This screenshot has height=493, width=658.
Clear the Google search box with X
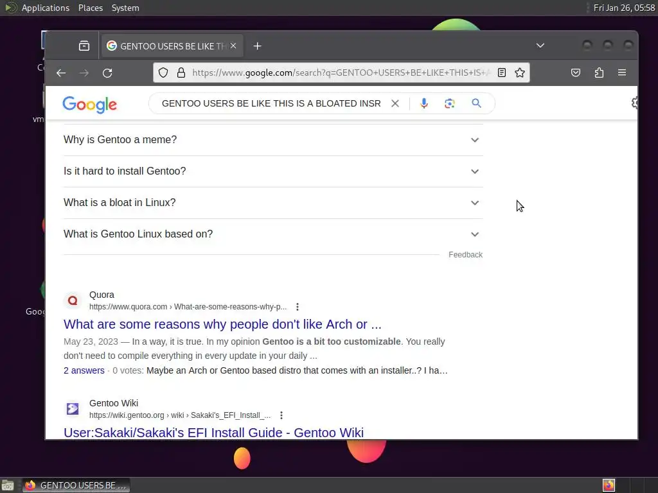pos(395,103)
